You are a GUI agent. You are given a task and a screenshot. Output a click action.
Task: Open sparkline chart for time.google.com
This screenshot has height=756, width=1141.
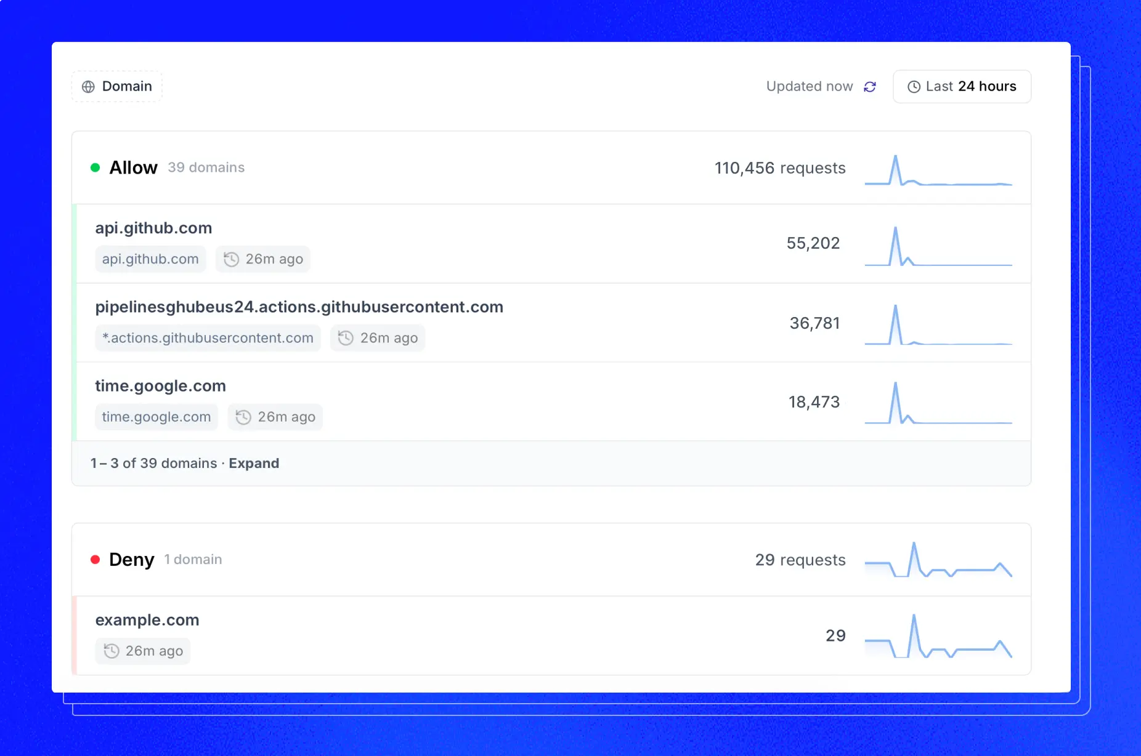coord(938,403)
